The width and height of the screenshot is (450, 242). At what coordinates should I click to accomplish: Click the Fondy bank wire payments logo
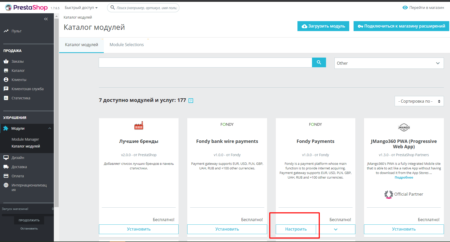pyautogui.click(x=227, y=124)
